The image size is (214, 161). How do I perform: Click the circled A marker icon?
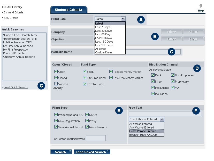click(141, 20)
